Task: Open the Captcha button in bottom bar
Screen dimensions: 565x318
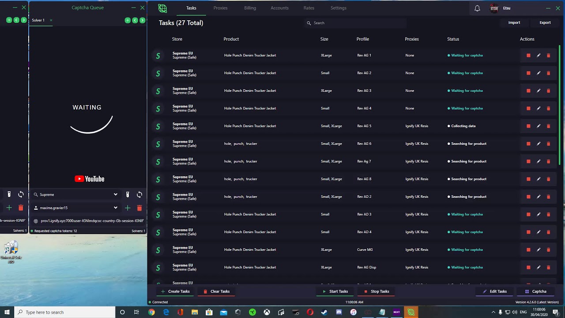Action: click(x=536, y=291)
